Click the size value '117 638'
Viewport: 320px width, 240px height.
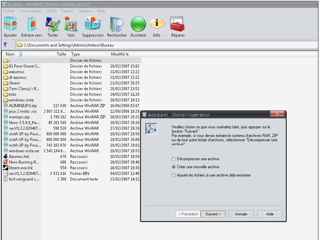(x=60, y=106)
